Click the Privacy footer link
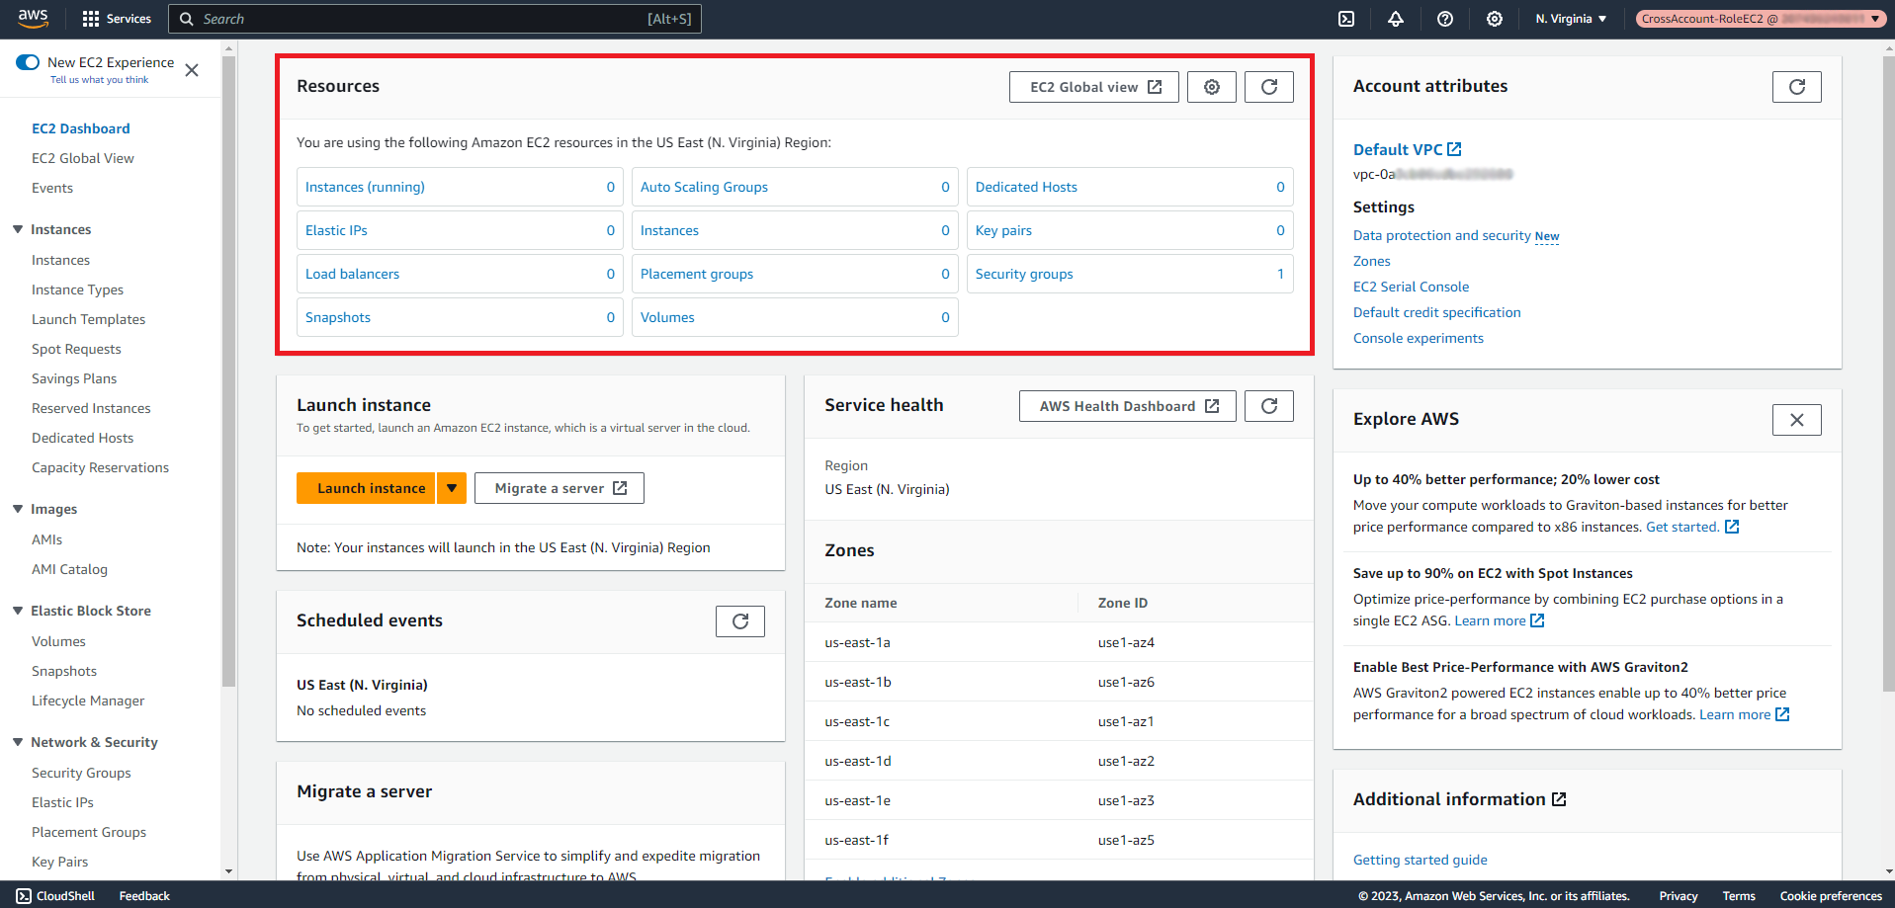 coord(1678,896)
